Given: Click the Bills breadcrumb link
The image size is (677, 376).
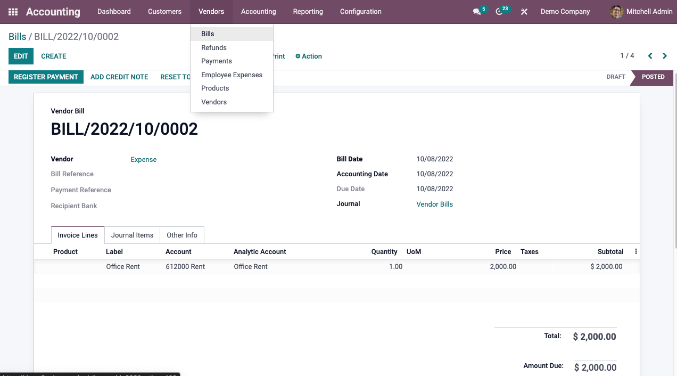Looking at the screenshot, I should (17, 37).
